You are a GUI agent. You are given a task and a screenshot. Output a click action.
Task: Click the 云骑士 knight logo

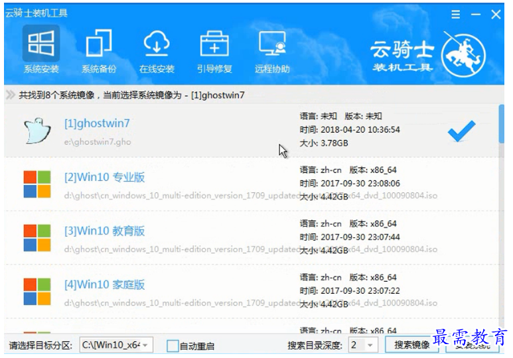463,54
